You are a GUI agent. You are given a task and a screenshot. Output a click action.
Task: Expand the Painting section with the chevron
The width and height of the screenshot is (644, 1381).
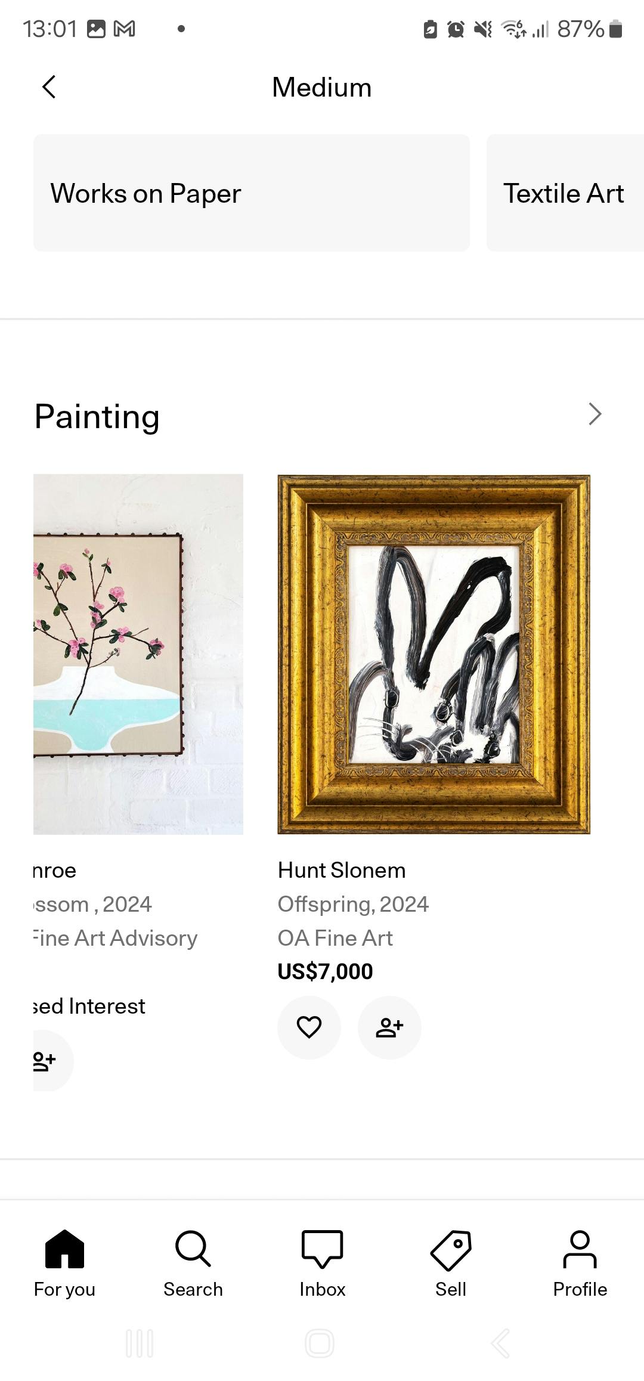point(595,414)
